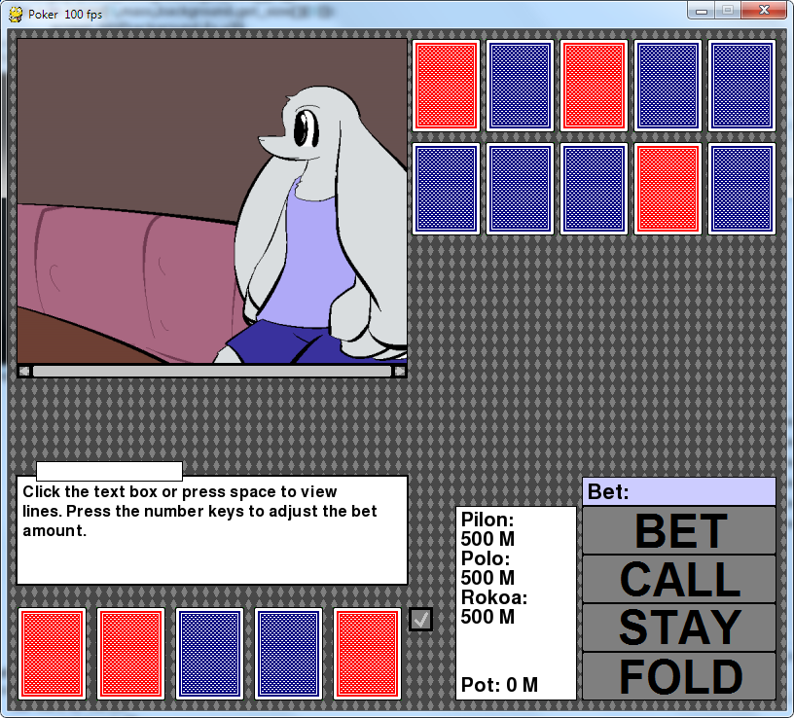
Task: Click the horizontal scrollbar track under portrait
Action: [211, 371]
